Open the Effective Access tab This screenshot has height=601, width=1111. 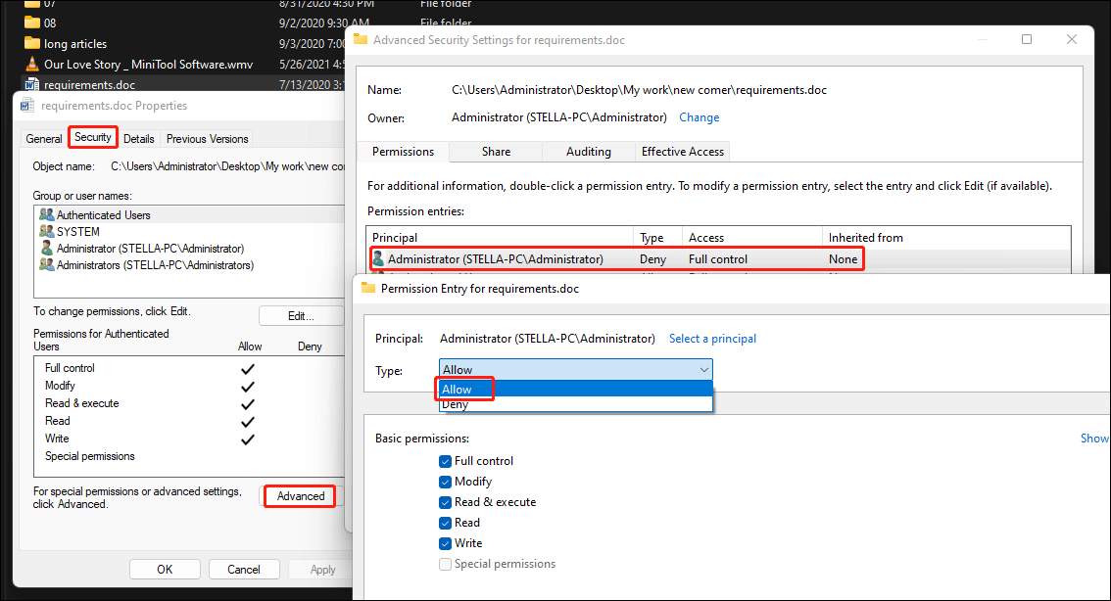[682, 152]
